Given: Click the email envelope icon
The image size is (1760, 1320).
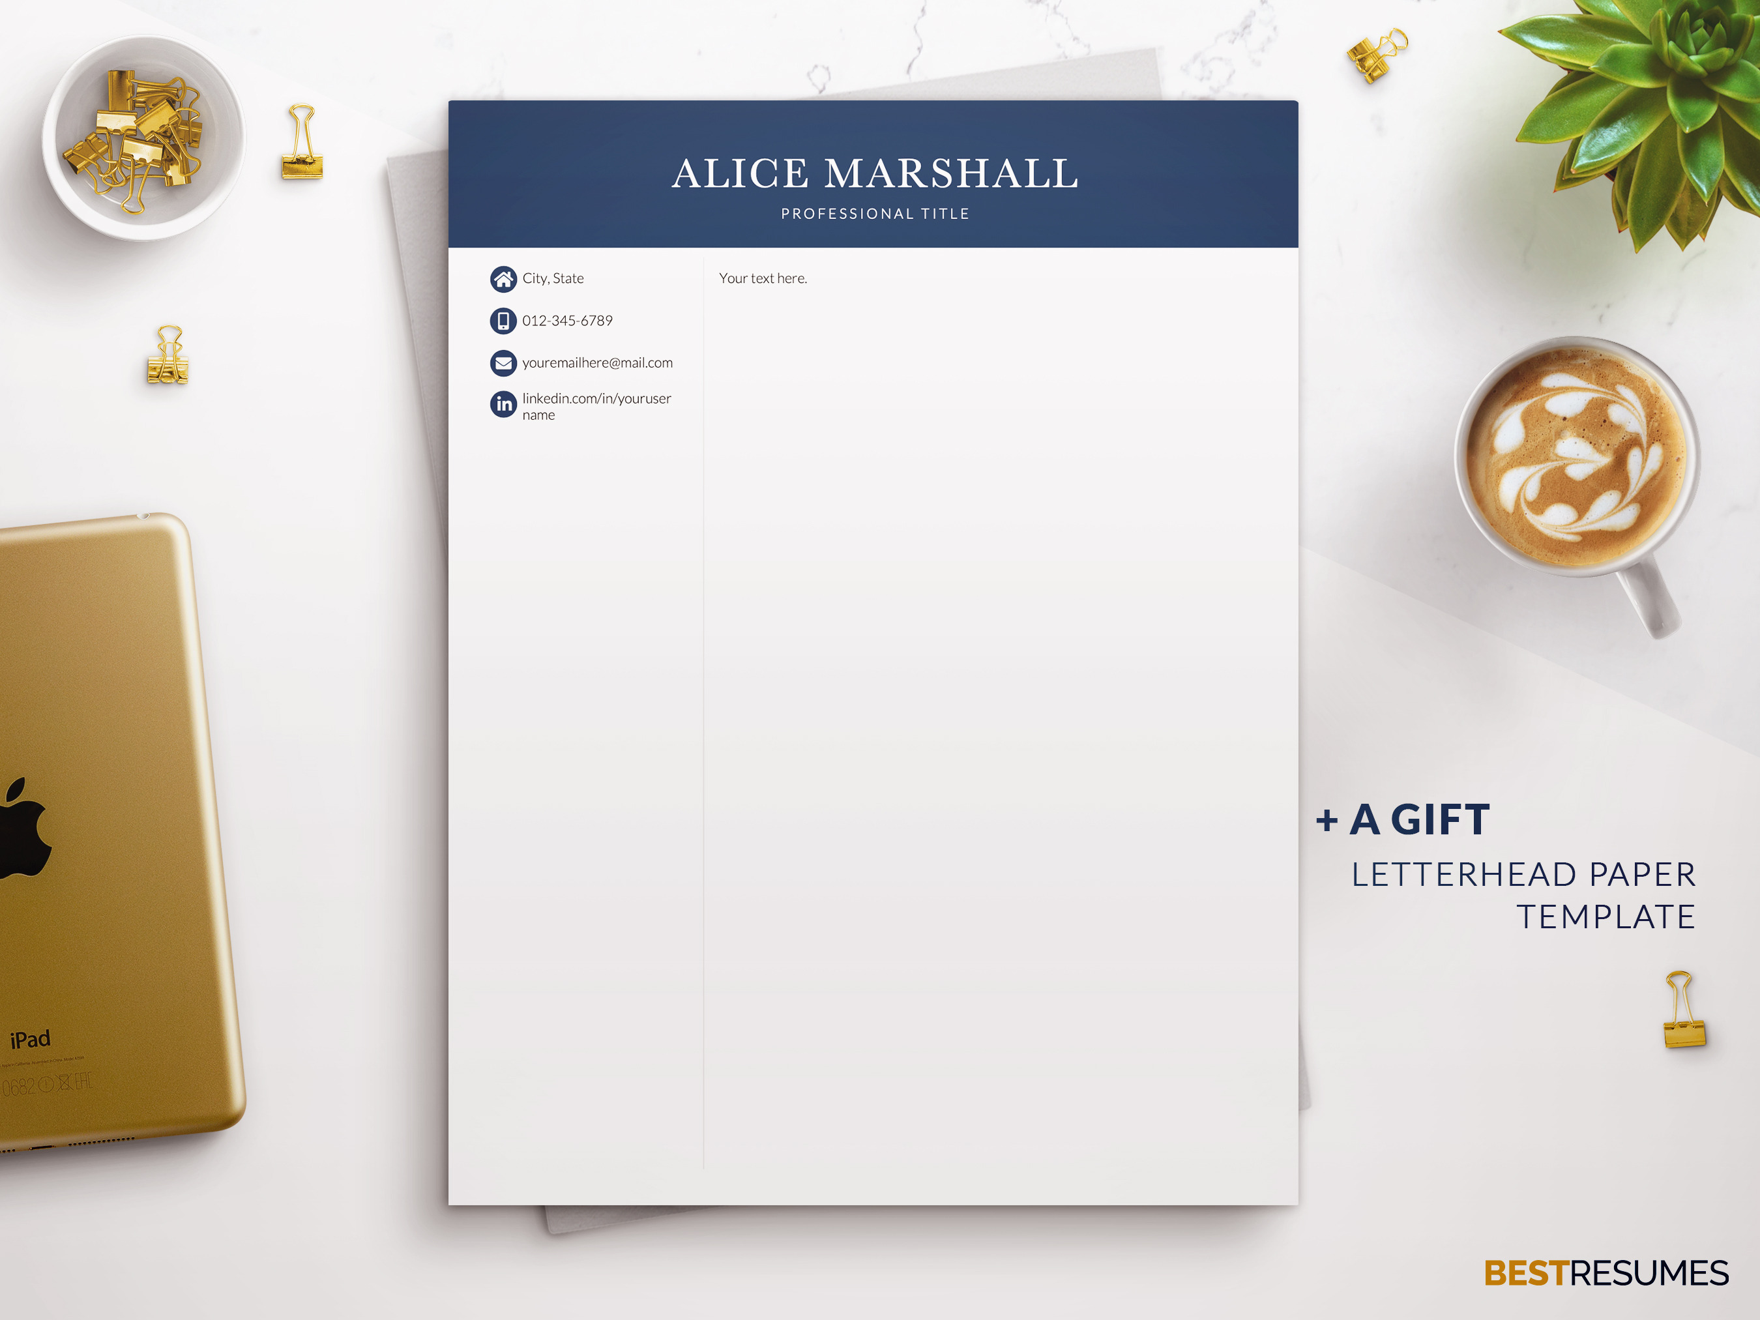Looking at the screenshot, I should point(503,362).
